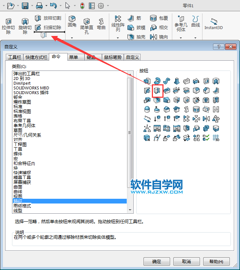The height and width of the screenshot is (270, 240).
Task: Click the 旋转切除 ribbon tool
Action: point(25,26)
